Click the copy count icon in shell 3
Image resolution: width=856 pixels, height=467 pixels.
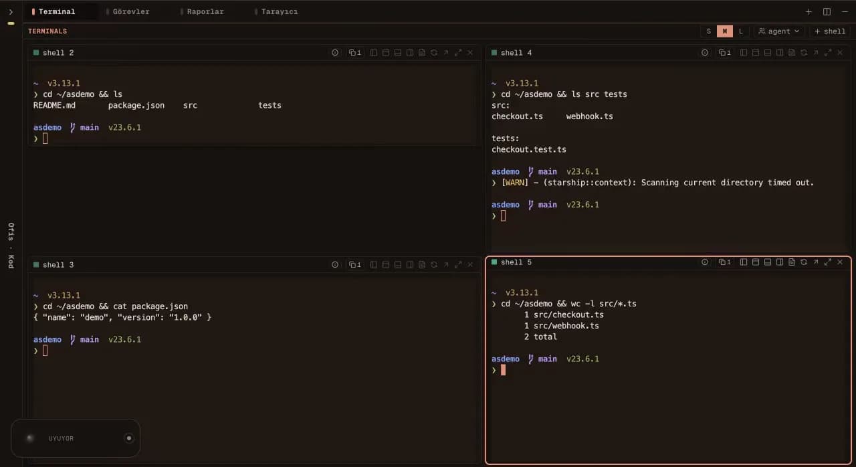[x=355, y=265]
